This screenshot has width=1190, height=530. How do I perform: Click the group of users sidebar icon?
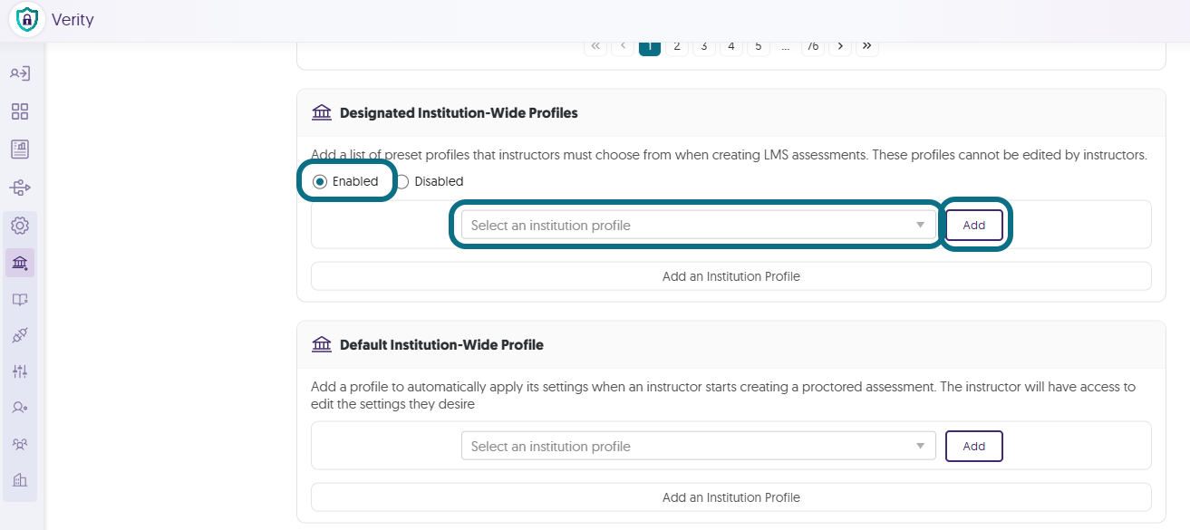(x=20, y=444)
